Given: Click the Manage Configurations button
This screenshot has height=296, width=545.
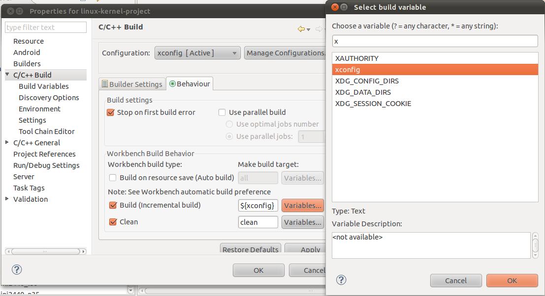Looking at the screenshot, I should (286, 53).
